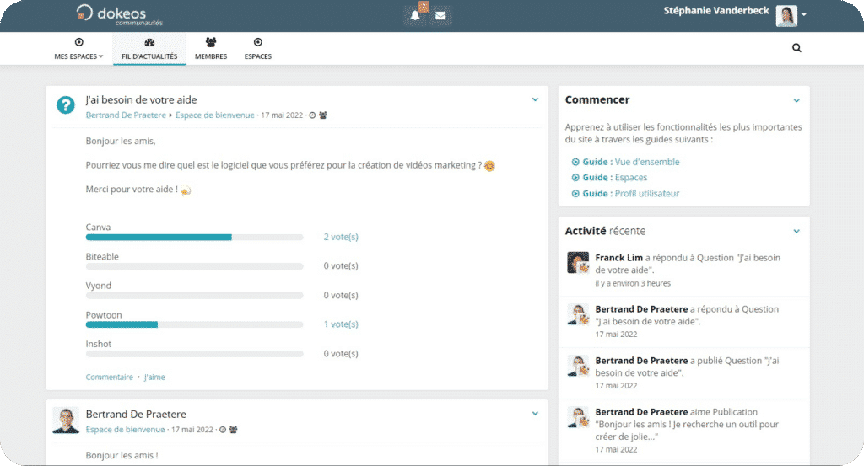The width and height of the screenshot is (864, 466).
Task: Click group visibility icon on Bertrand's second post
Action: coord(233,430)
